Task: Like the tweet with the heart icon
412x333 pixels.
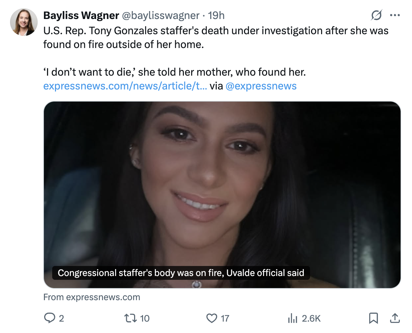Action: 211,318
